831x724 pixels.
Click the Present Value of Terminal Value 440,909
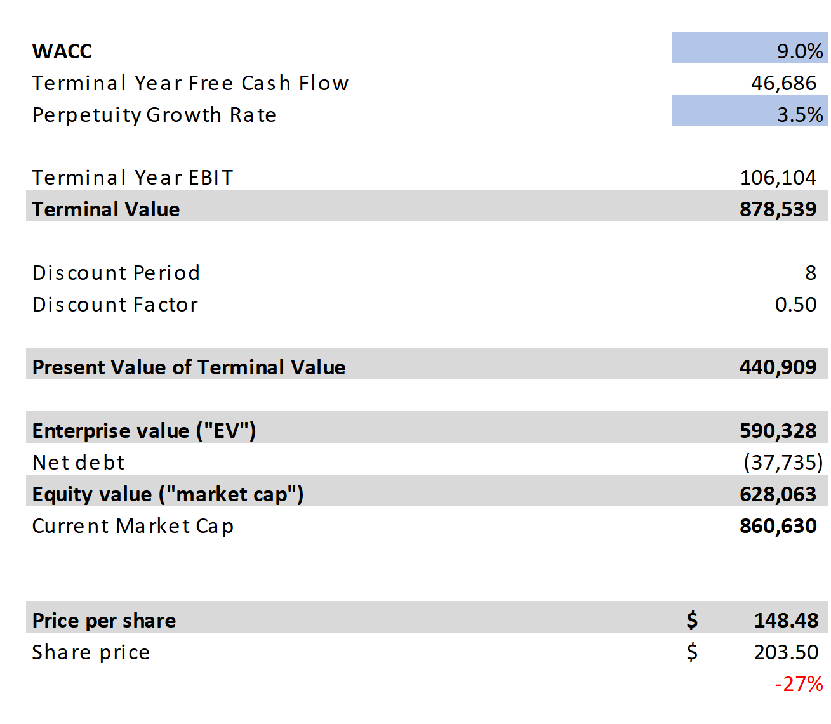click(x=778, y=367)
